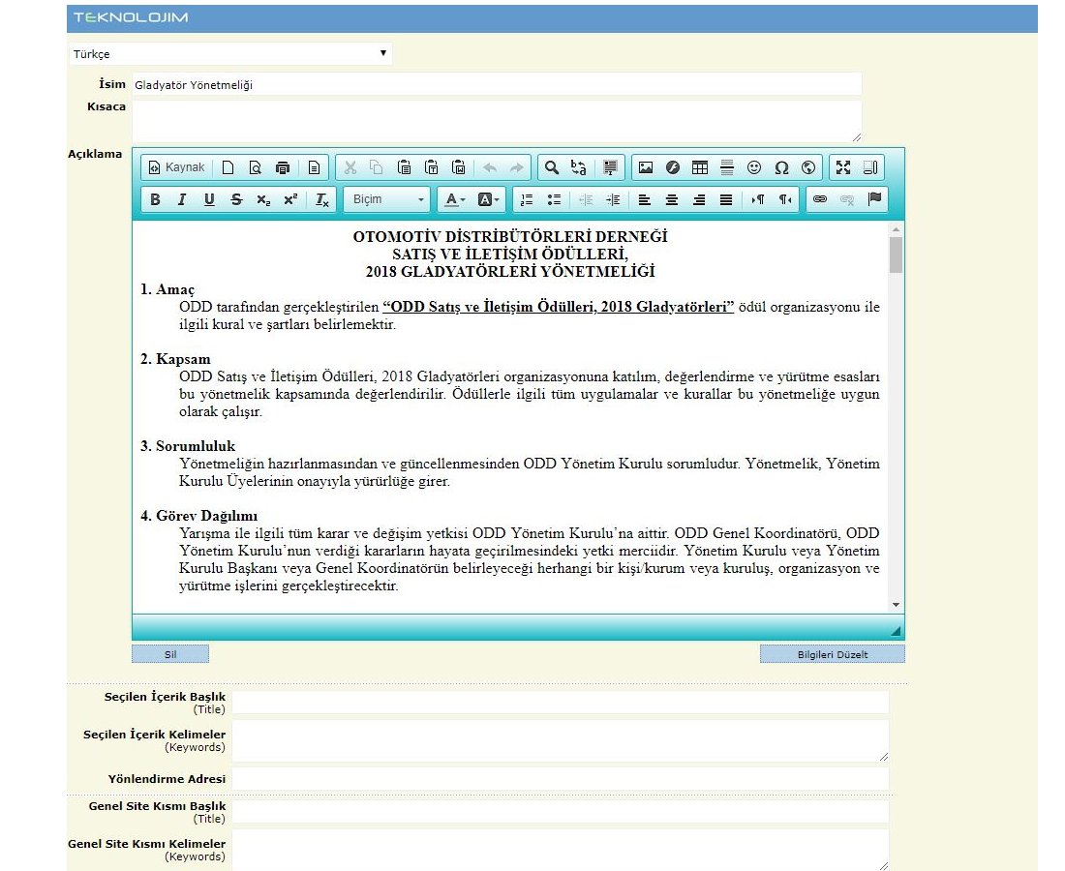Image resolution: width=1065 pixels, height=871 pixels.
Task: Center align the text
Action: pos(672,199)
